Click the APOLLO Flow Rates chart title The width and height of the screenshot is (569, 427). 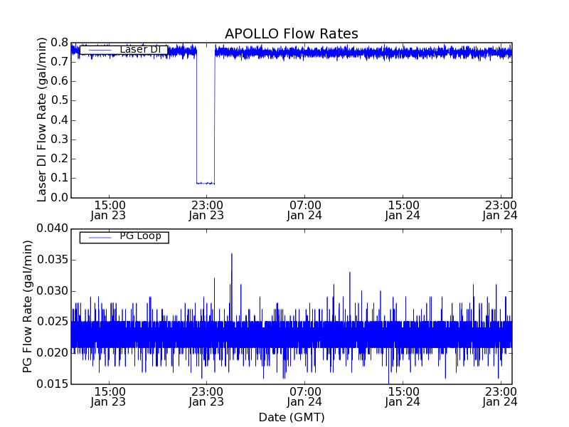291,34
